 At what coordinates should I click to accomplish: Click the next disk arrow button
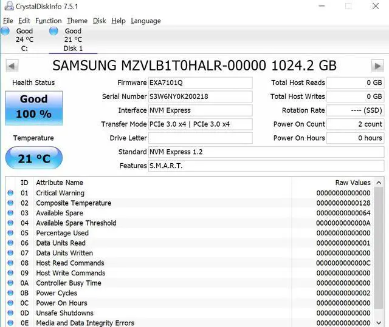tap(377, 66)
